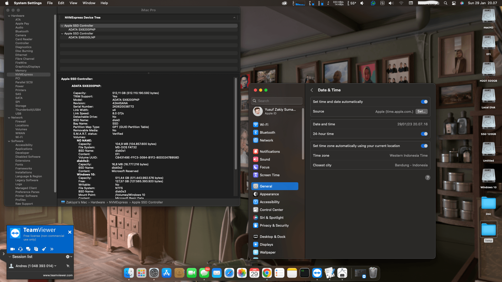Open File menu in menu bar

pyautogui.click(x=50, y=3)
